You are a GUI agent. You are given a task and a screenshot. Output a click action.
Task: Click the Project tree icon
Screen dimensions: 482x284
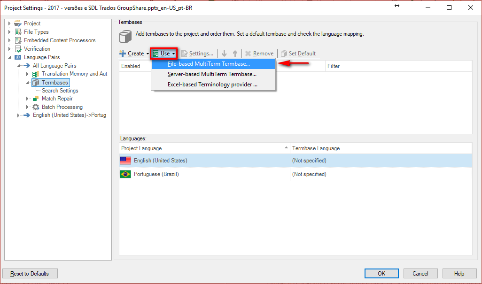(18, 23)
